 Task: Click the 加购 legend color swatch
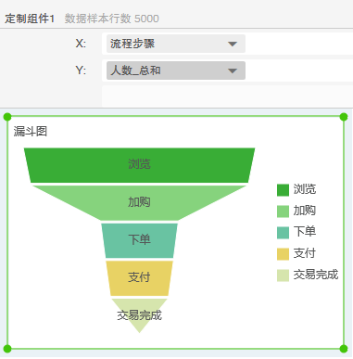pyautogui.click(x=283, y=212)
